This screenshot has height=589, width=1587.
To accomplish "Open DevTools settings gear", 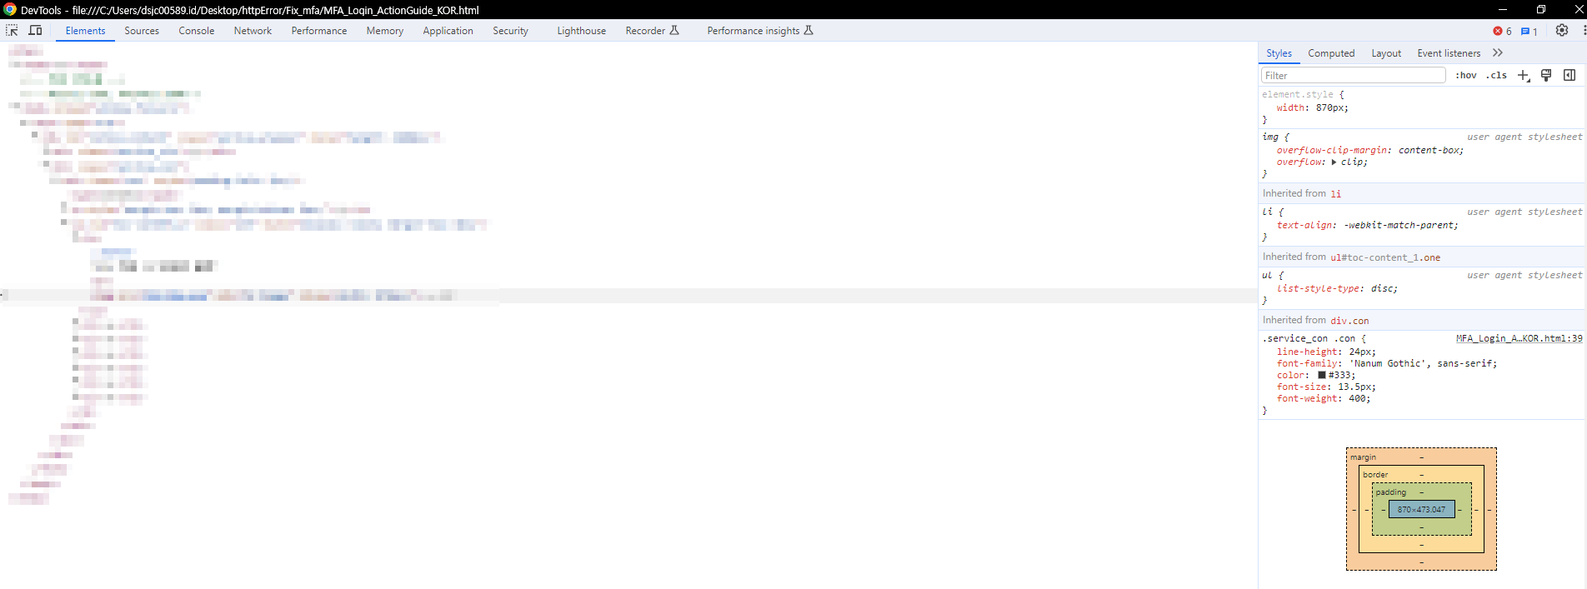I will tap(1562, 30).
